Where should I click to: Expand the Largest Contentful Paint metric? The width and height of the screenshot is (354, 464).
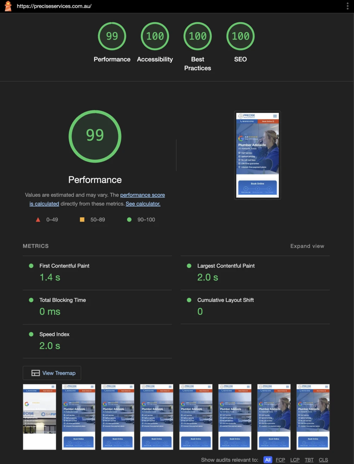pos(226,266)
